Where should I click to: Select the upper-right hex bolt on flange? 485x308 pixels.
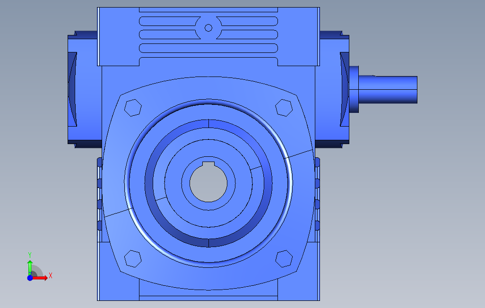coord(284,108)
